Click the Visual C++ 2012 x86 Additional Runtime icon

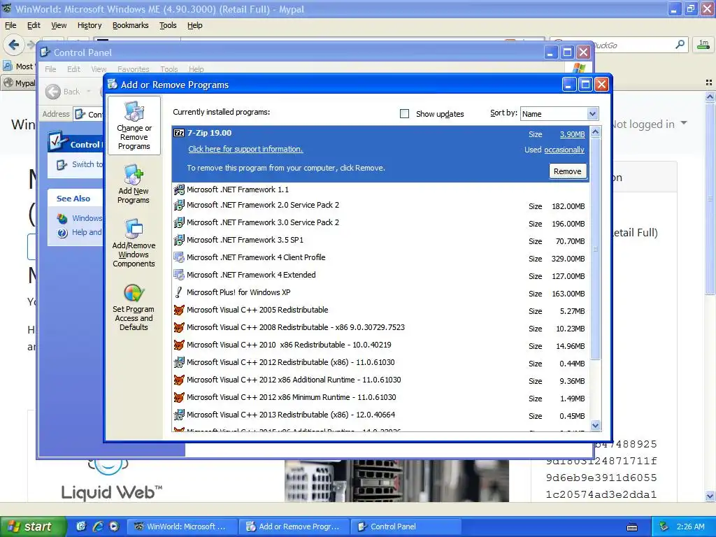click(x=179, y=380)
